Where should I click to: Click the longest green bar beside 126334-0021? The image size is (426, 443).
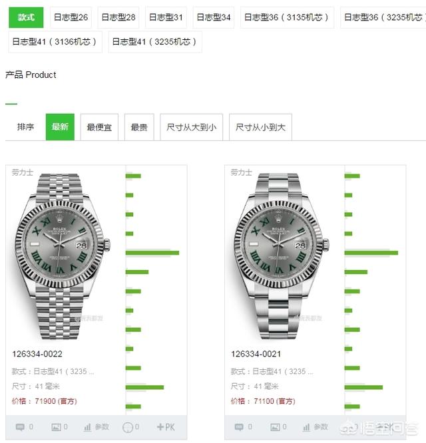click(371, 253)
